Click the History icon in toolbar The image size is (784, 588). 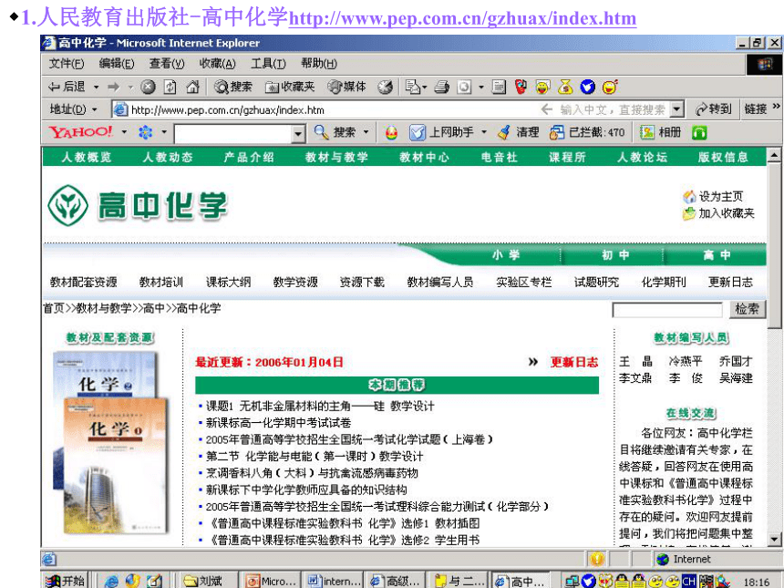coord(385,87)
